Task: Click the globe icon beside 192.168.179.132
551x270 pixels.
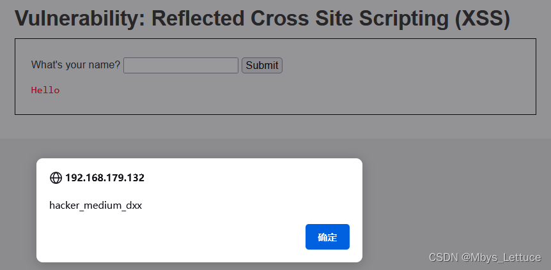Action: 56,178
